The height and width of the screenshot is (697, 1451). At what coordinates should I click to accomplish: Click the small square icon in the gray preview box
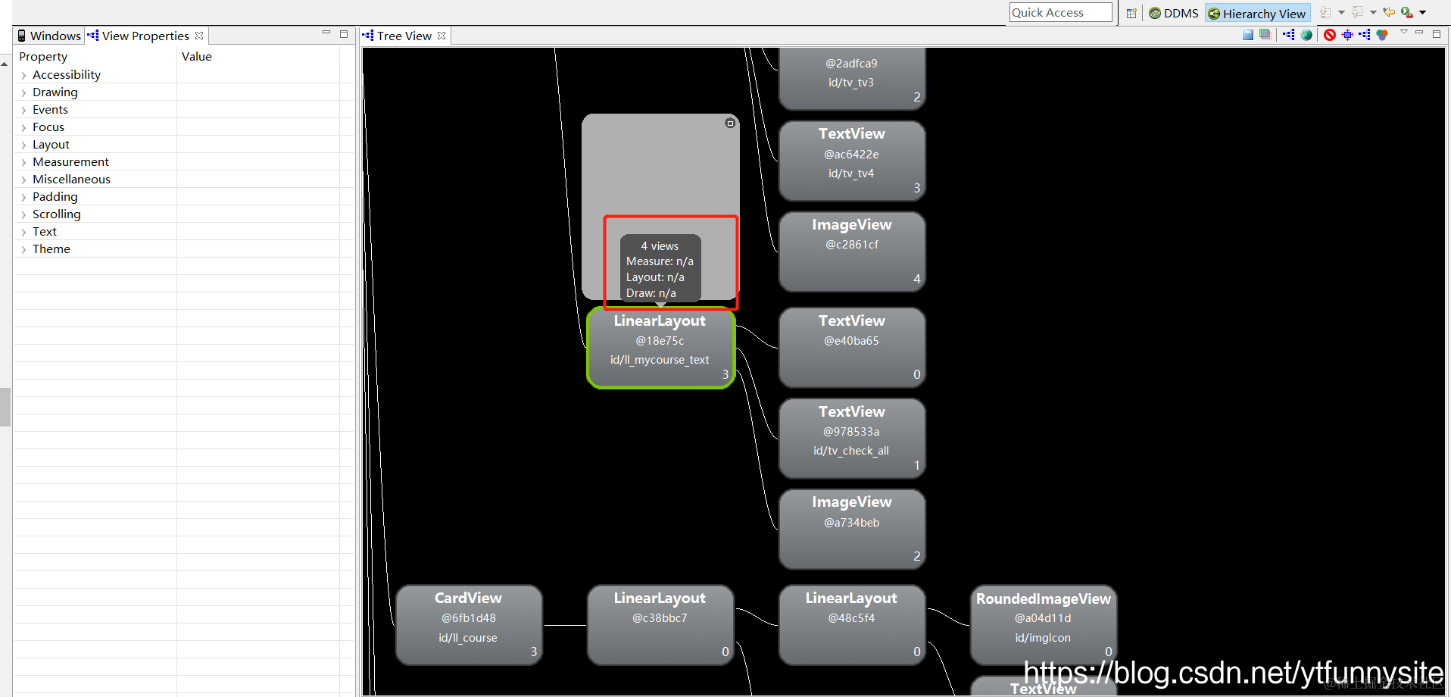[x=730, y=123]
